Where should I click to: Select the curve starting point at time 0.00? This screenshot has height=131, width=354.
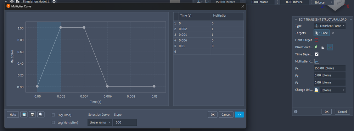[37, 86]
